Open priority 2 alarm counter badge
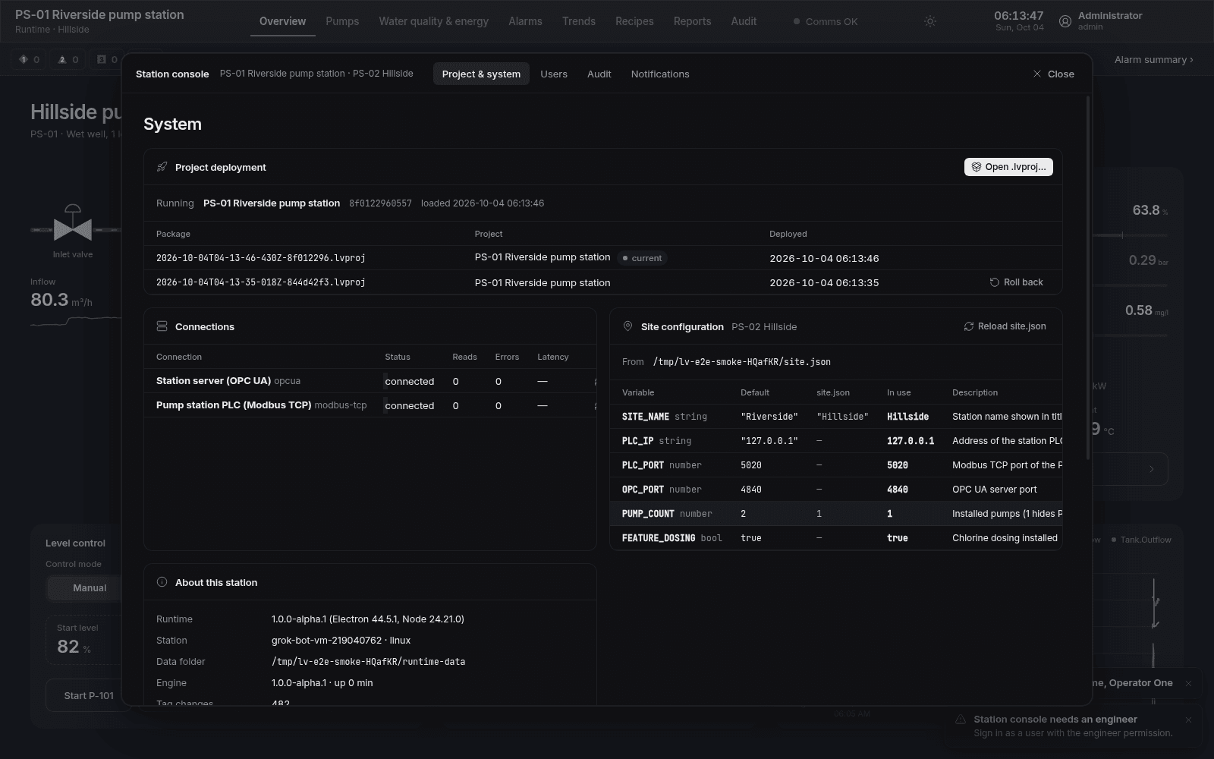Image resolution: width=1214 pixels, height=759 pixels. (68, 59)
